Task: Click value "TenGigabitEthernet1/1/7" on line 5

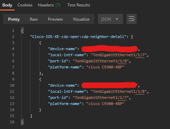Action: point(119,55)
